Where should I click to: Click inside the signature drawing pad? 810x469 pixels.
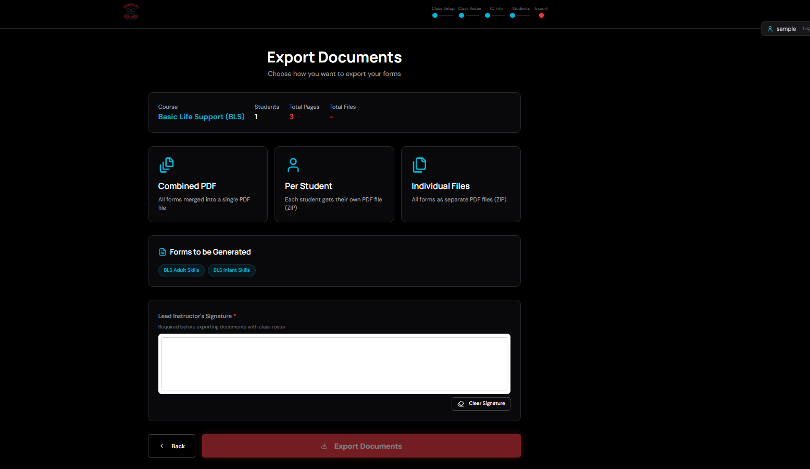click(334, 364)
